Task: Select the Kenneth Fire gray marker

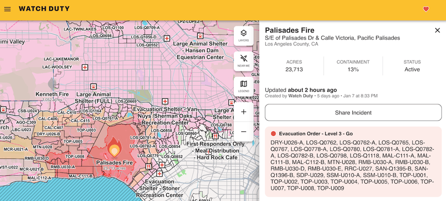Action: (52, 85)
